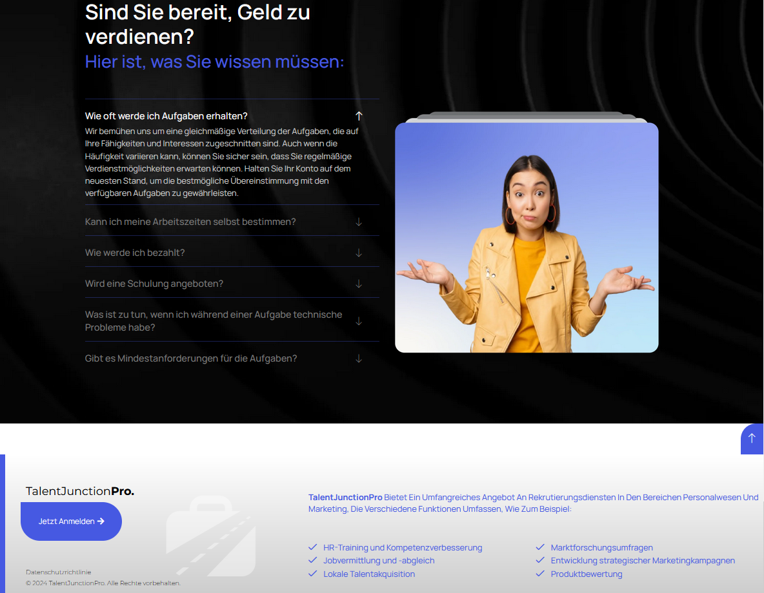Open 'Kann ich meine Arbeitszeiten selbst bestimmen?' question

click(190, 222)
